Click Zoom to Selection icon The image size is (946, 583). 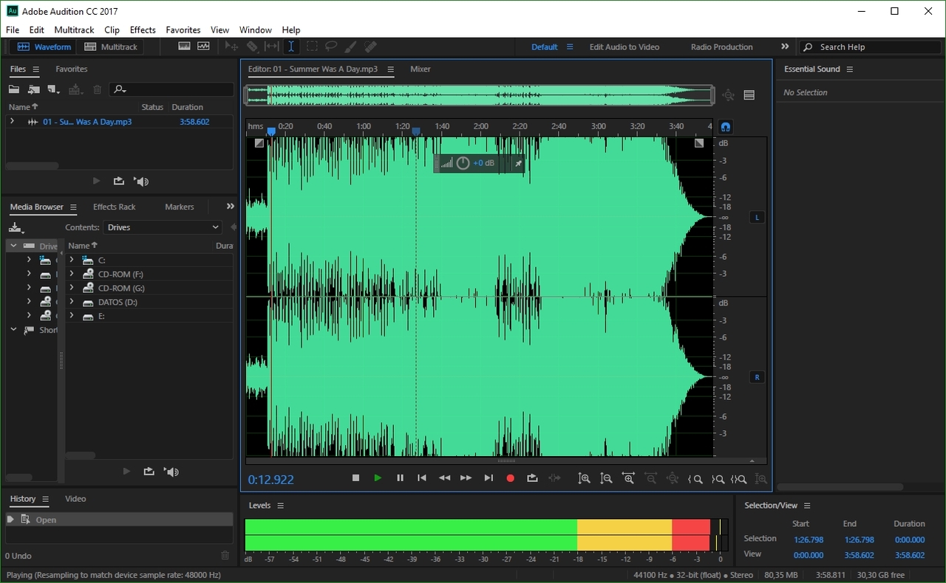click(x=738, y=479)
